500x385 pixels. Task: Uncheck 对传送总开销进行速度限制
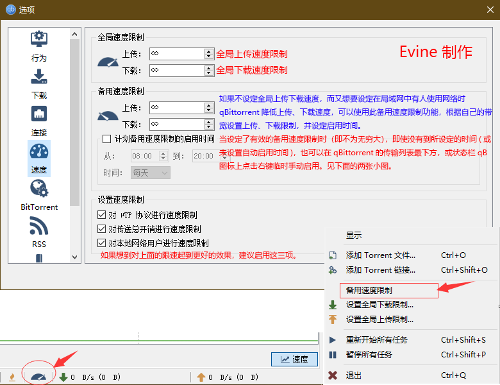(x=101, y=229)
